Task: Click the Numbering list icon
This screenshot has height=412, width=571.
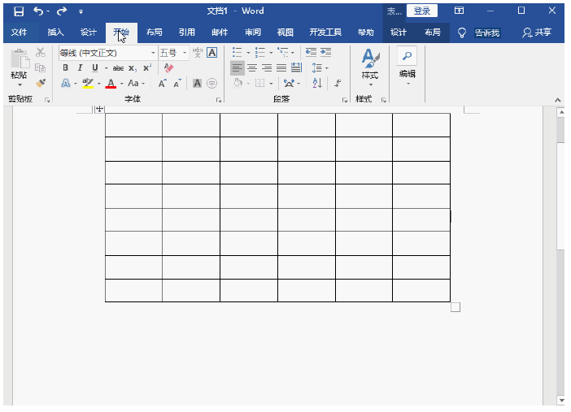Action: point(260,52)
